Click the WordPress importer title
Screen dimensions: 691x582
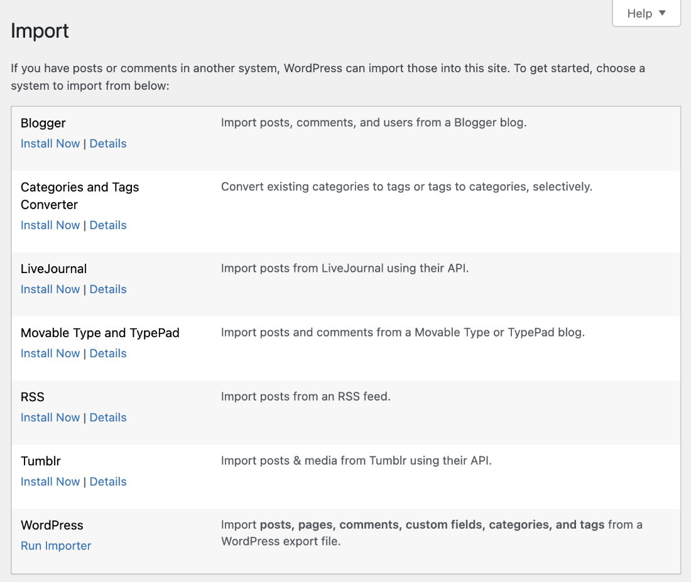coord(52,525)
